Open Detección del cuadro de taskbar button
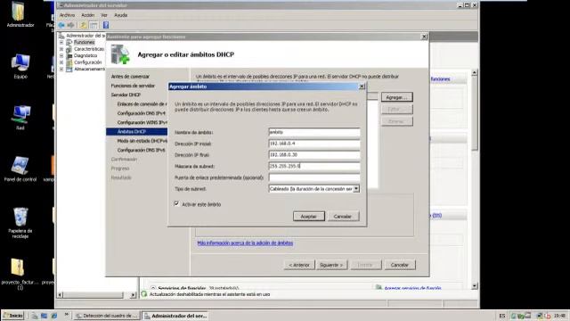This screenshot has width=570, height=321. pos(107,316)
